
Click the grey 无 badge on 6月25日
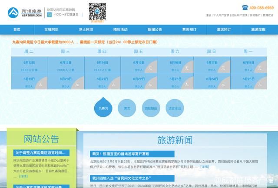(x=261, y=84)
